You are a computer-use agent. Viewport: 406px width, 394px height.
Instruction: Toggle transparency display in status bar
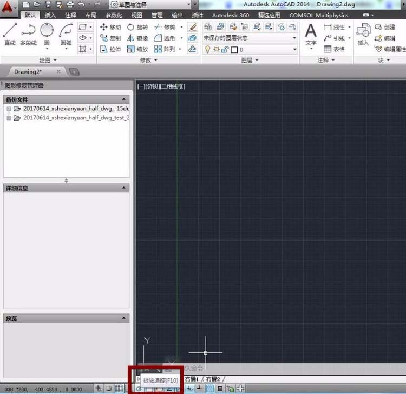[210, 388]
